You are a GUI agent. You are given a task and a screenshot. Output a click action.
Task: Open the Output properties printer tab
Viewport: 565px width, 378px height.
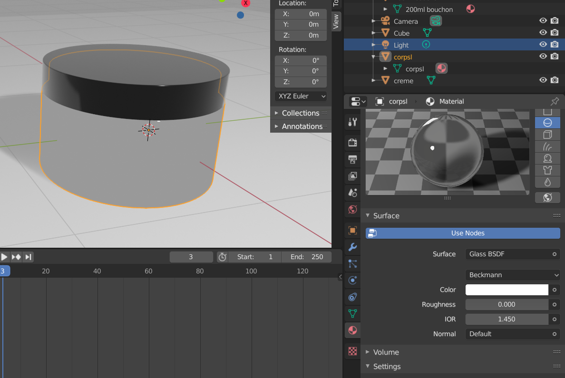pyautogui.click(x=353, y=159)
